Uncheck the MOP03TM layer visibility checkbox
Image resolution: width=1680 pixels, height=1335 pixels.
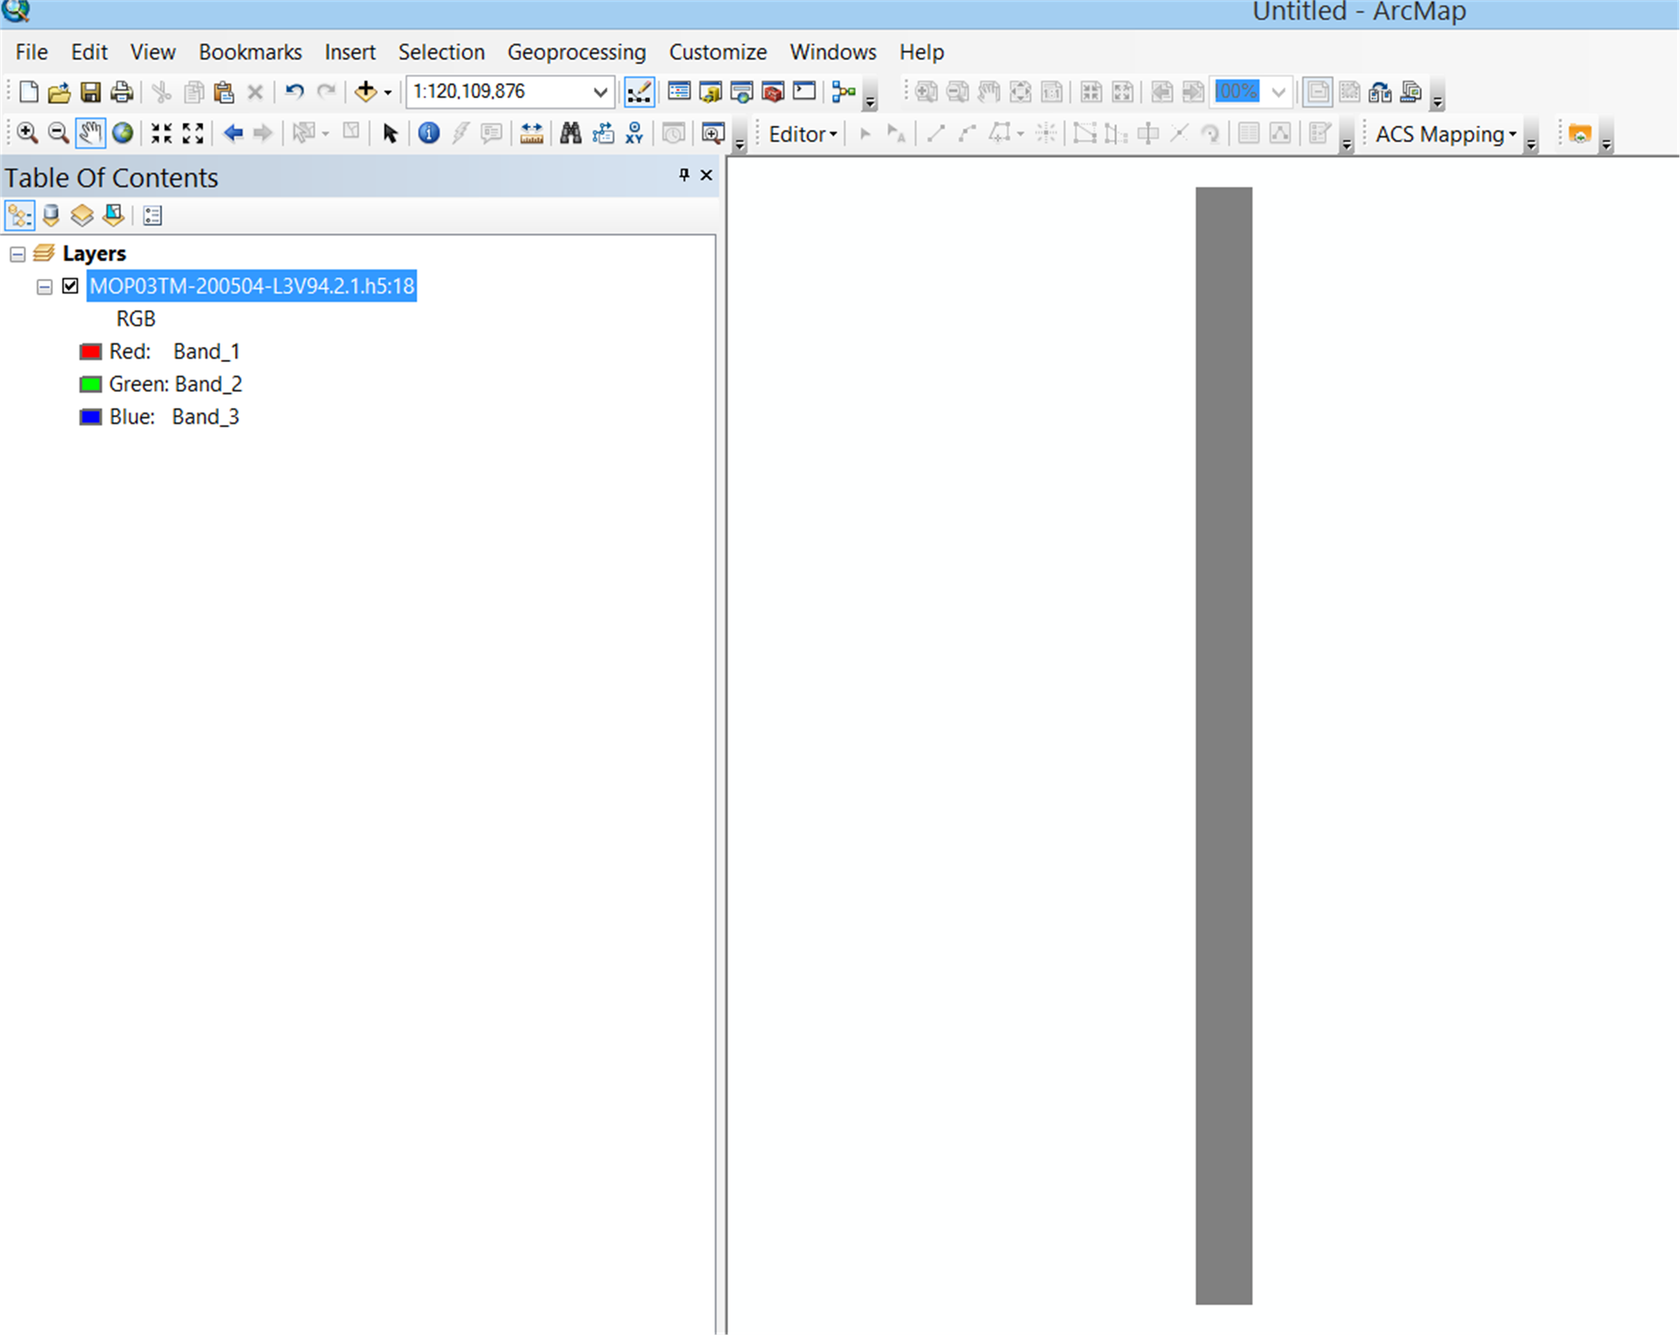point(70,286)
